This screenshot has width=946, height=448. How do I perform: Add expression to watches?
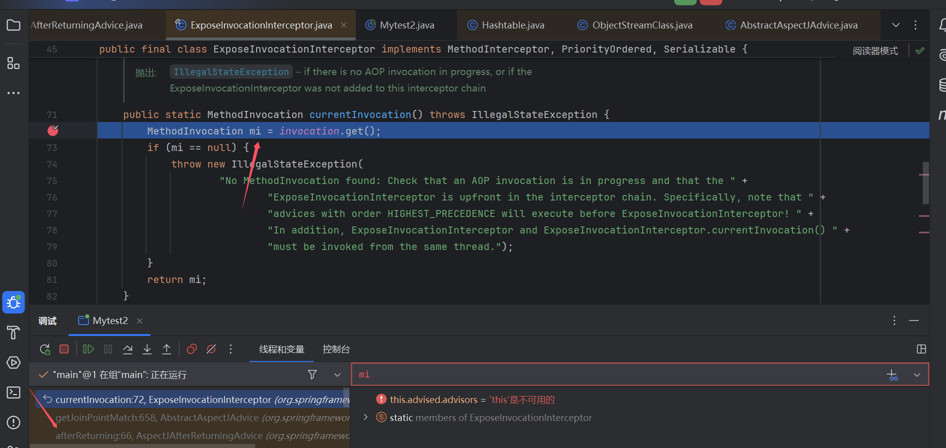(892, 375)
